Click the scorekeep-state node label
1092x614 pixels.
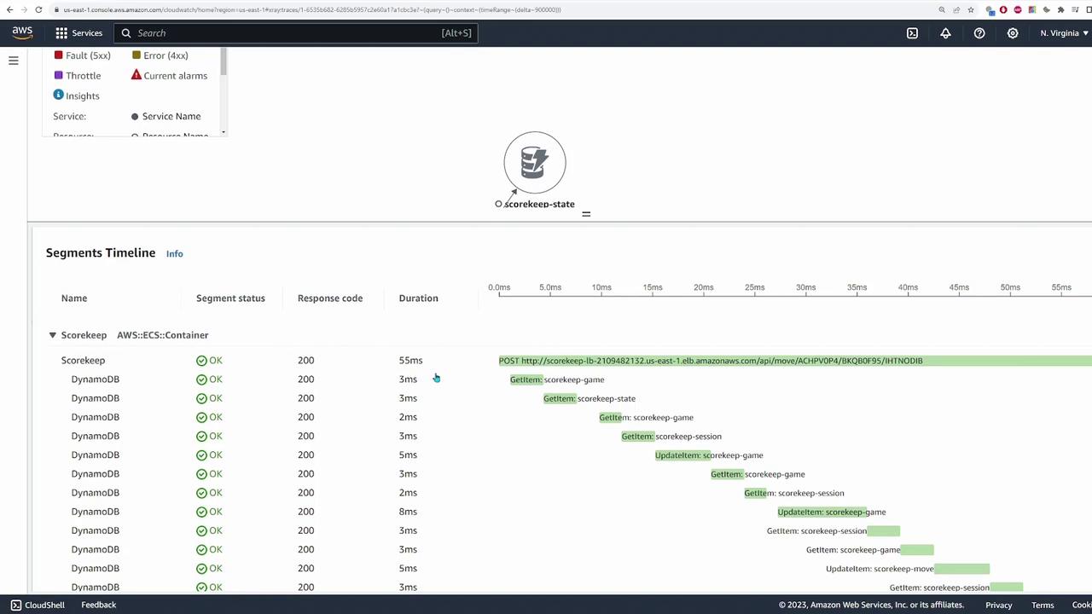539,204
